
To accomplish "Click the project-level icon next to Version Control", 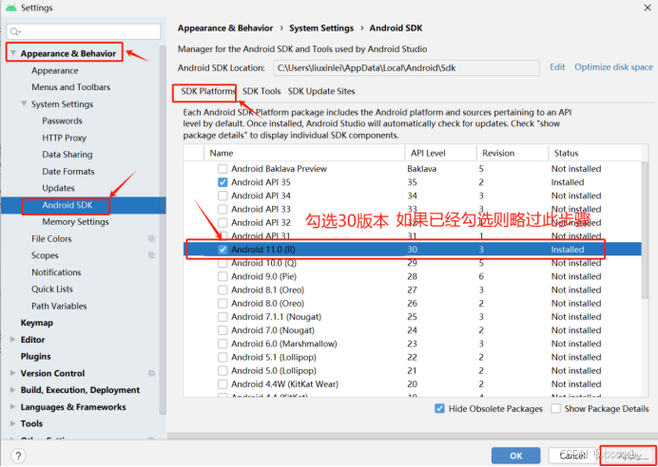I will [151, 373].
